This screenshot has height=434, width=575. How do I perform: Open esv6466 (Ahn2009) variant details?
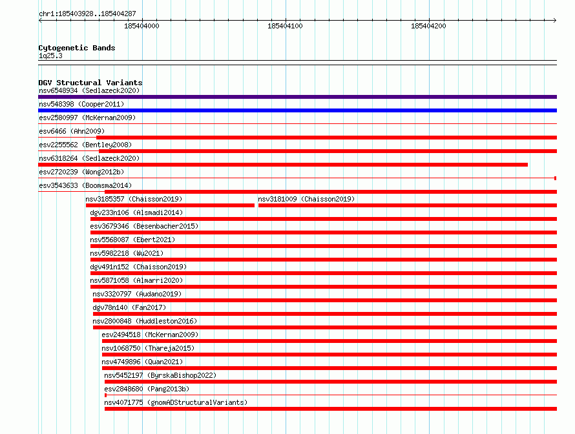click(72, 131)
